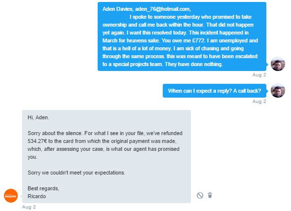Click the avatar next to "When can I expect a reply?"
Viewport: 291px width, 211px height.
[x=278, y=91]
